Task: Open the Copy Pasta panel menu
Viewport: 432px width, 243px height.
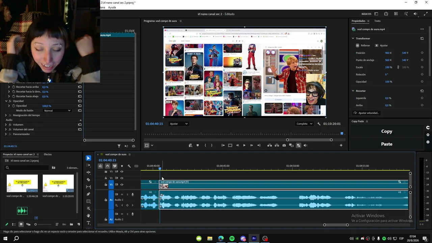Action: (367, 121)
